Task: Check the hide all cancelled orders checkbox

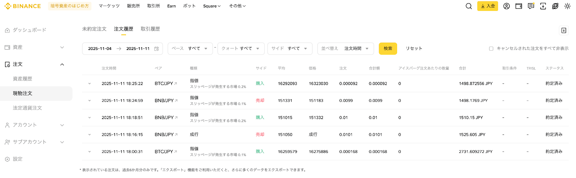Action: pyautogui.click(x=491, y=49)
